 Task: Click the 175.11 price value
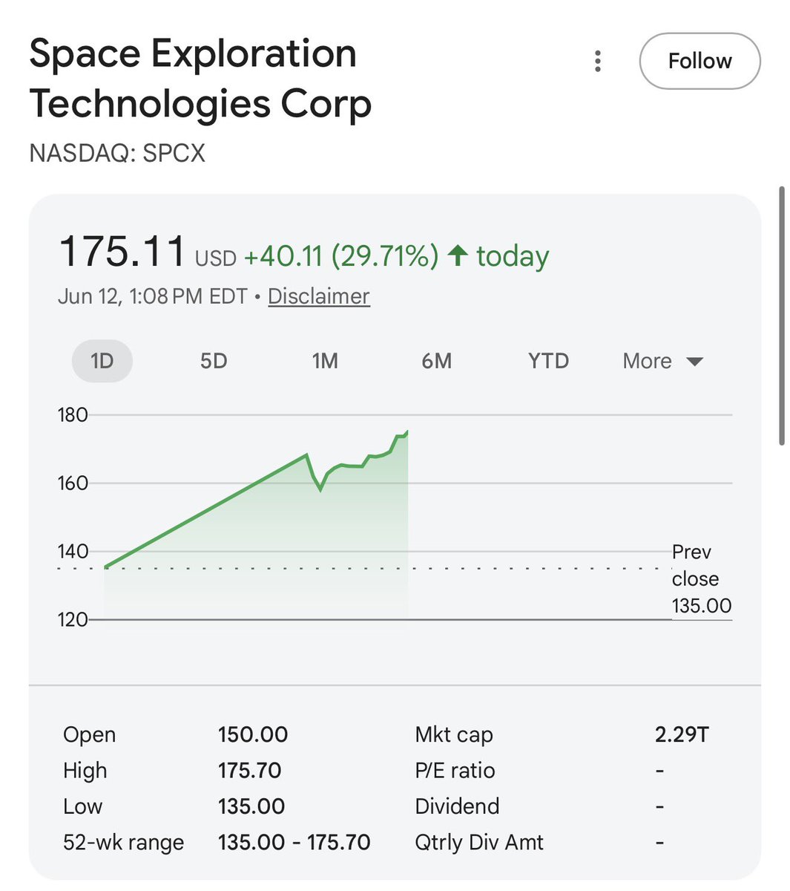click(x=122, y=251)
